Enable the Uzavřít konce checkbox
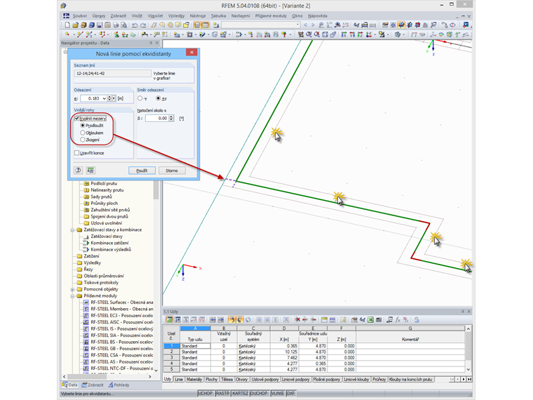533x400 pixels. tap(77, 153)
